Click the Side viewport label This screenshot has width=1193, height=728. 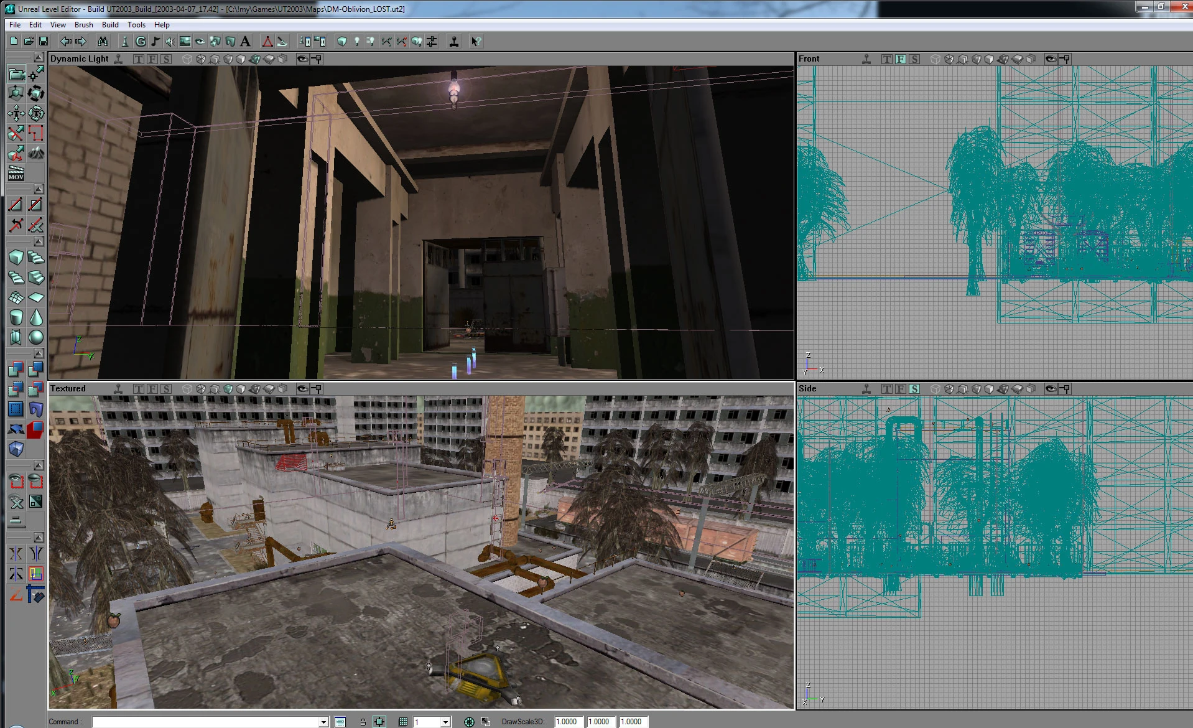coord(807,389)
